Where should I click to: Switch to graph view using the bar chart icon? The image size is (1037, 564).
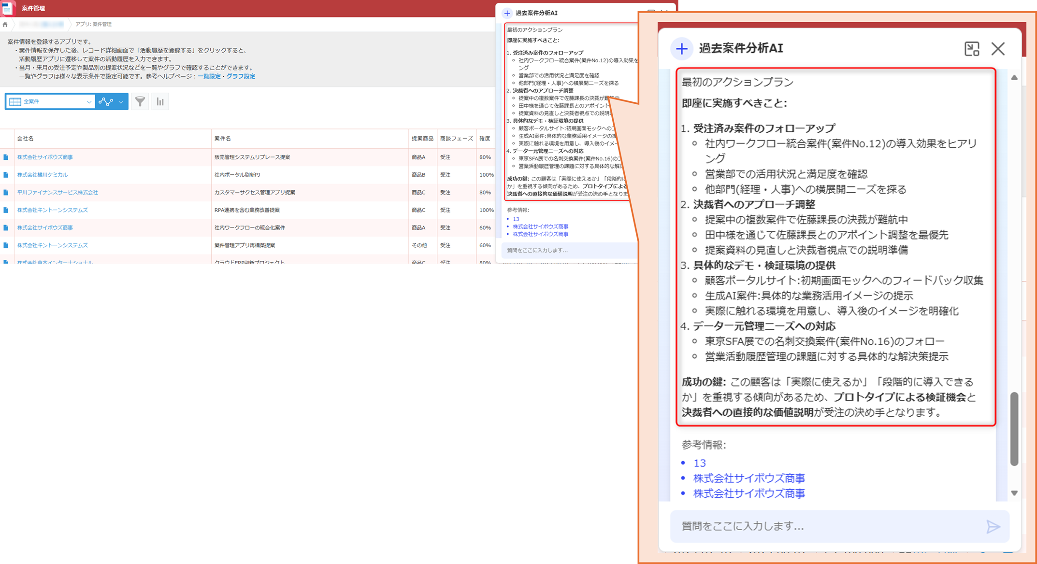tap(160, 101)
